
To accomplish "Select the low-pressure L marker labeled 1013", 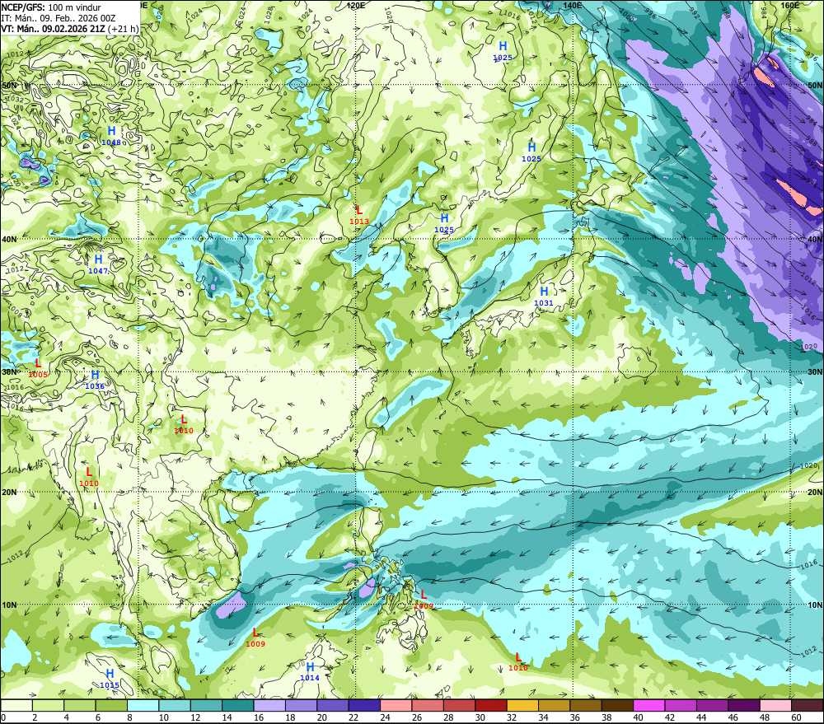I will pos(359,210).
